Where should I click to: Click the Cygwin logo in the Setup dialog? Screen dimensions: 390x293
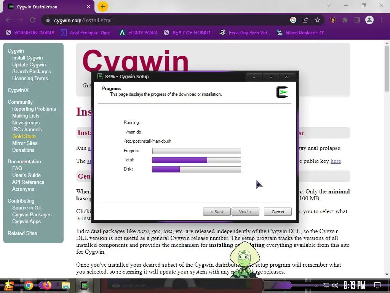pos(282,92)
